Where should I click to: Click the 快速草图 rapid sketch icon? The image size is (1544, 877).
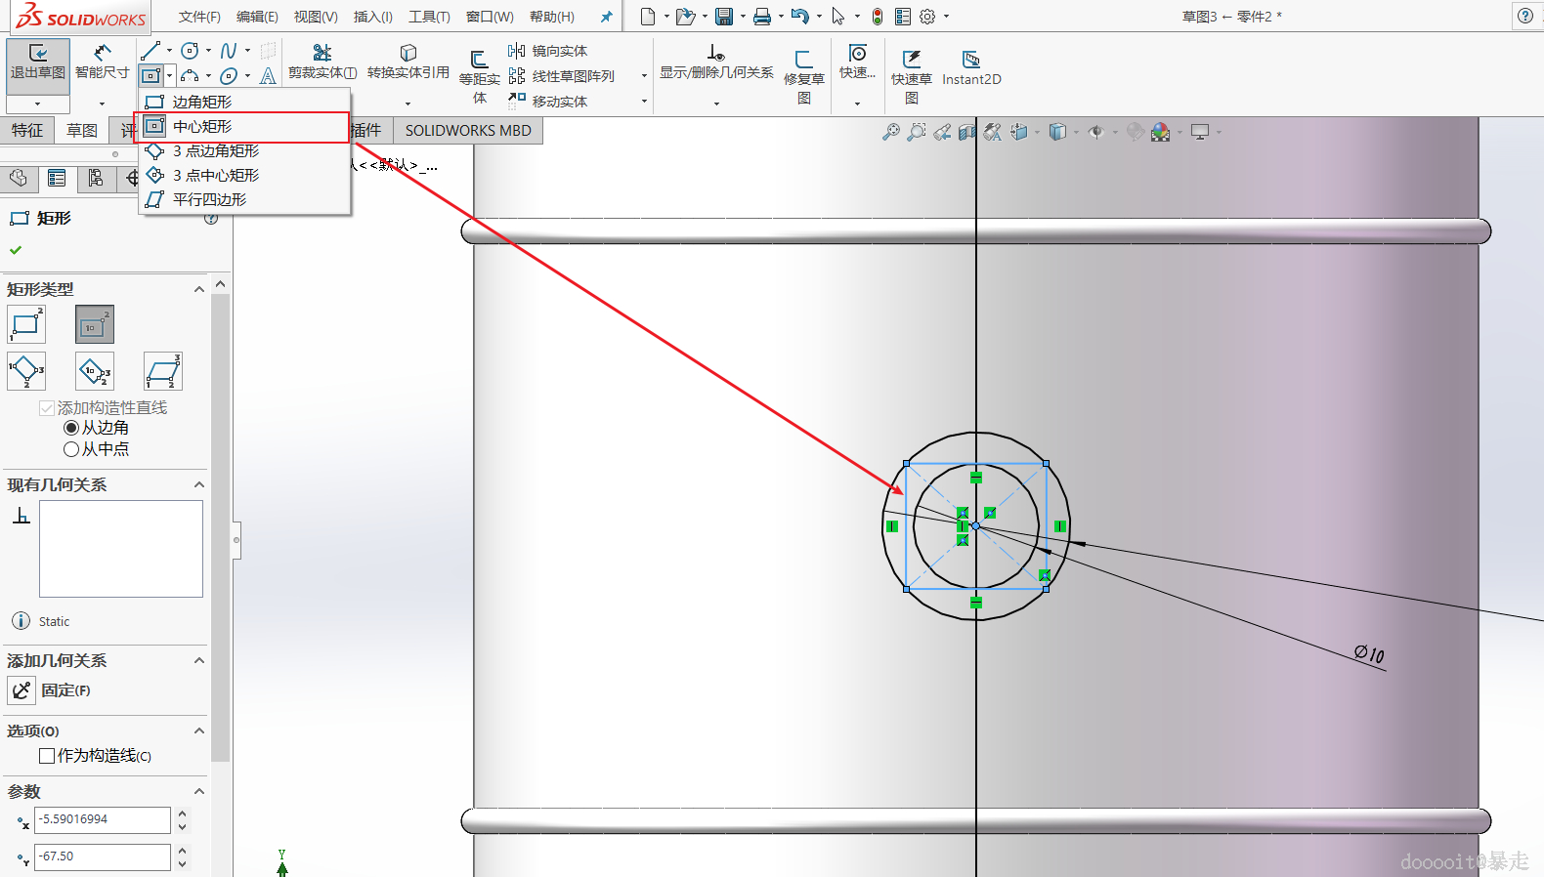(x=912, y=60)
